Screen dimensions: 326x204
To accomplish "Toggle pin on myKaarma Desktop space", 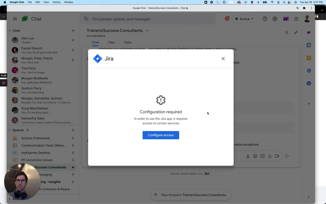I will (73, 153).
